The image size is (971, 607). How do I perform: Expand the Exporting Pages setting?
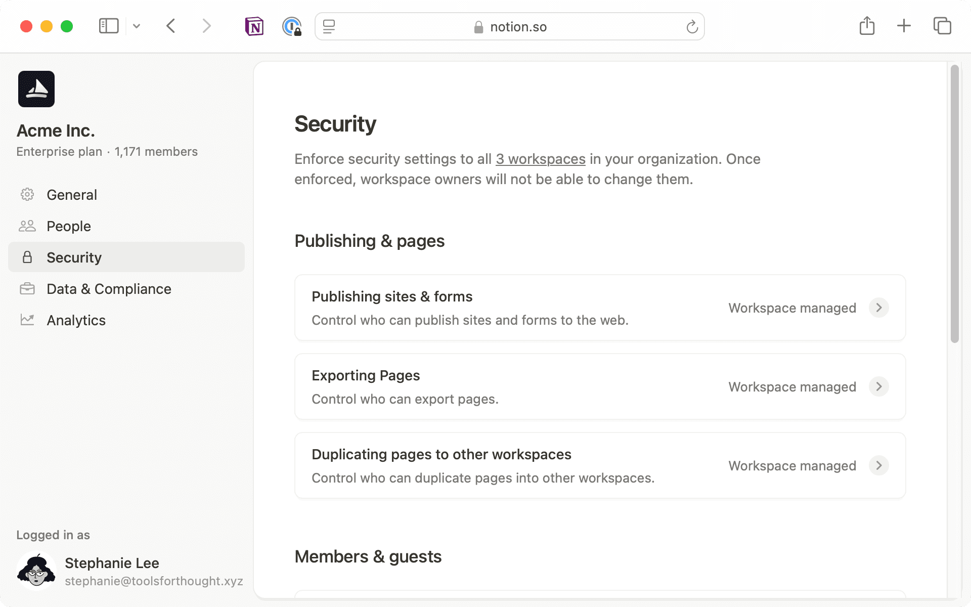tap(879, 386)
